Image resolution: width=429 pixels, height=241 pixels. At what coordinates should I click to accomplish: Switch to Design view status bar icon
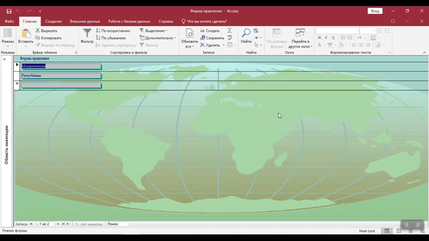[x=423, y=231]
